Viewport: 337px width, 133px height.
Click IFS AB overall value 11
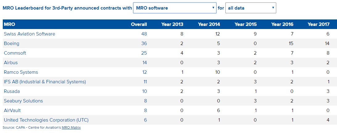[x=145, y=82]
